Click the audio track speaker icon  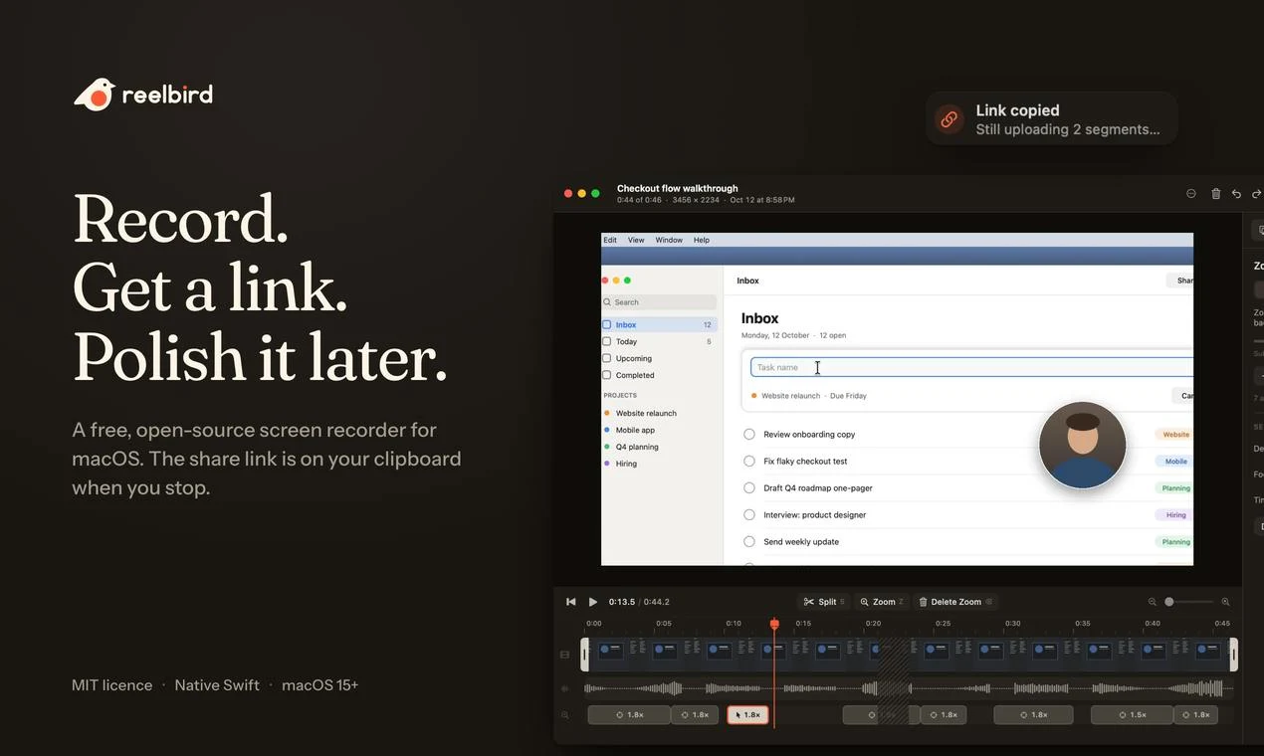(x=565, y=688)
